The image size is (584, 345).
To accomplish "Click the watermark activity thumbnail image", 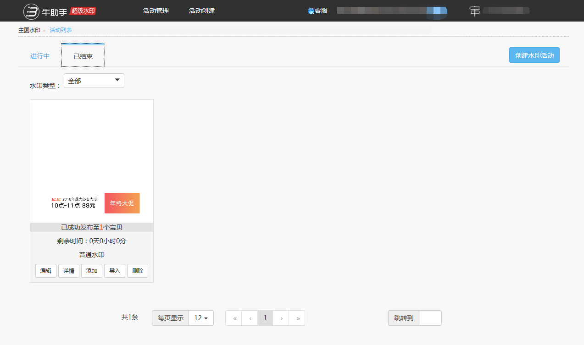I will coord(92,161).
